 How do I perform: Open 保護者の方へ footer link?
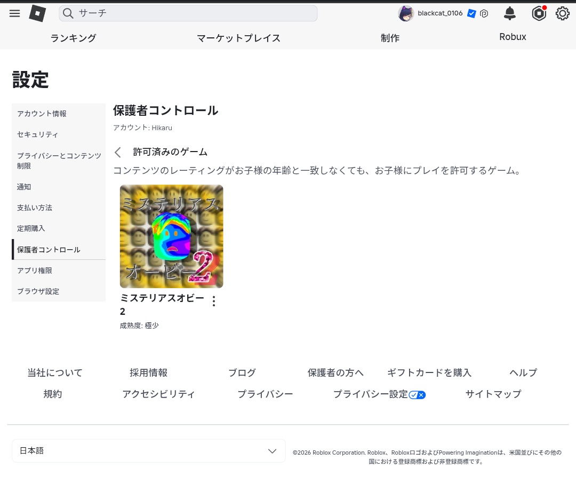coord(335,372)
